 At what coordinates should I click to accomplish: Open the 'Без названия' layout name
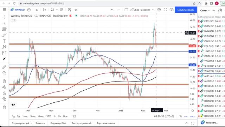click(142, 10)
